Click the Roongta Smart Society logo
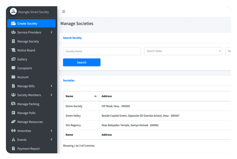 pyautogui.click(x=13, y=12)
